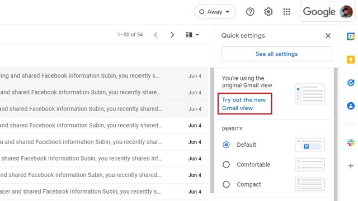358x201 pixels.
Task: Open Google Keep side panel icon
Action: pos(351,60)
